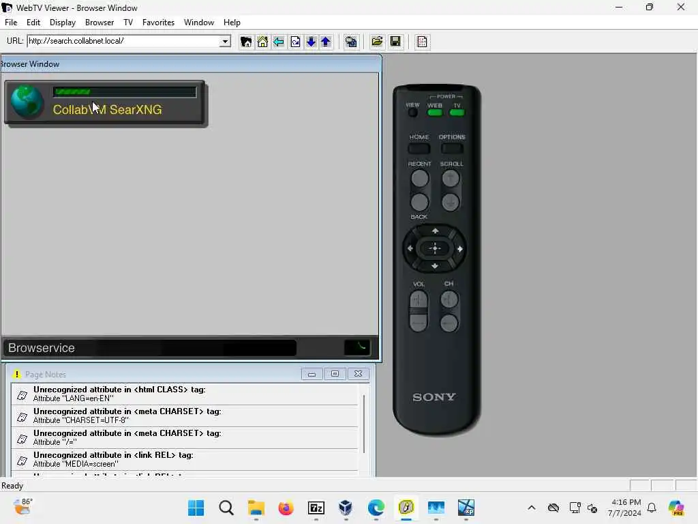
Task: Toggle the green TV power button on remote
Action: 457,113
